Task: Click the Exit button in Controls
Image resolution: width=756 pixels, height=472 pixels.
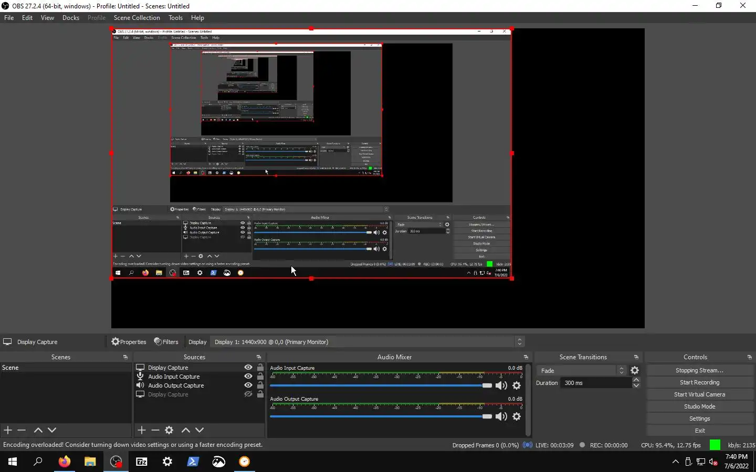Action: pyautogui.click(x=700, y=431)
